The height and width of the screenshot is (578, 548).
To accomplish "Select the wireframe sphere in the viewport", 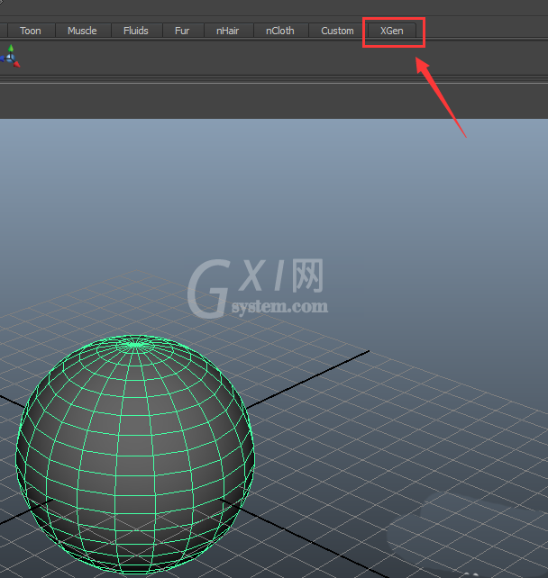I will point(135,454).
